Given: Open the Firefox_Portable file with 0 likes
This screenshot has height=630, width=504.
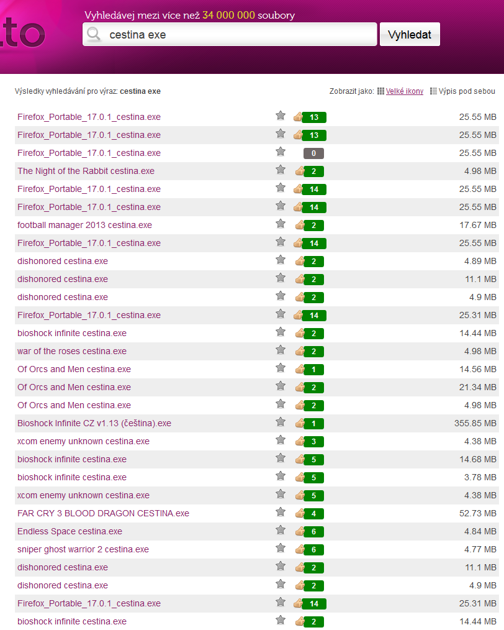Looking at the screenshot, I should tap(89, 153).
